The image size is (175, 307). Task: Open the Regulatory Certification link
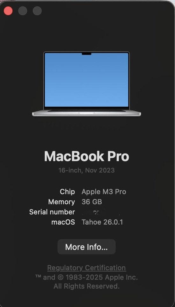(x=87, y=268)
